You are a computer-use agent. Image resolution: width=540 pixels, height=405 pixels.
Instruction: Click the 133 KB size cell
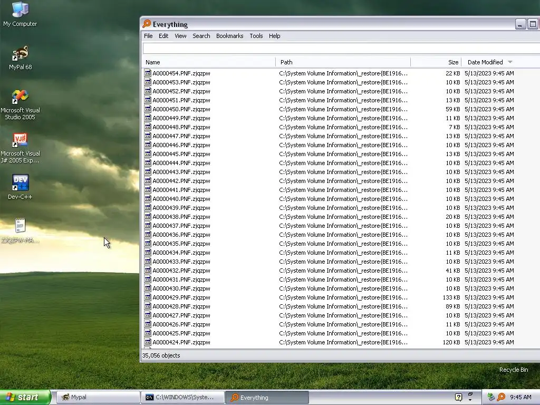[x=451, y=297]
